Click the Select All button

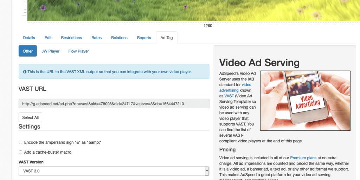tap(30, 117)
